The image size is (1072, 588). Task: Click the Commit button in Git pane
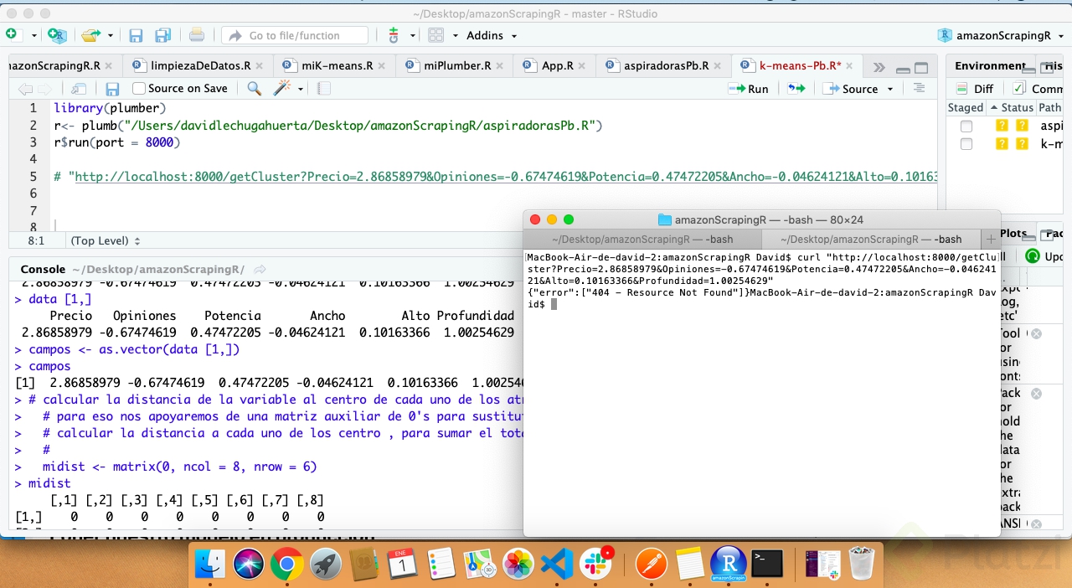[1038, 88]
